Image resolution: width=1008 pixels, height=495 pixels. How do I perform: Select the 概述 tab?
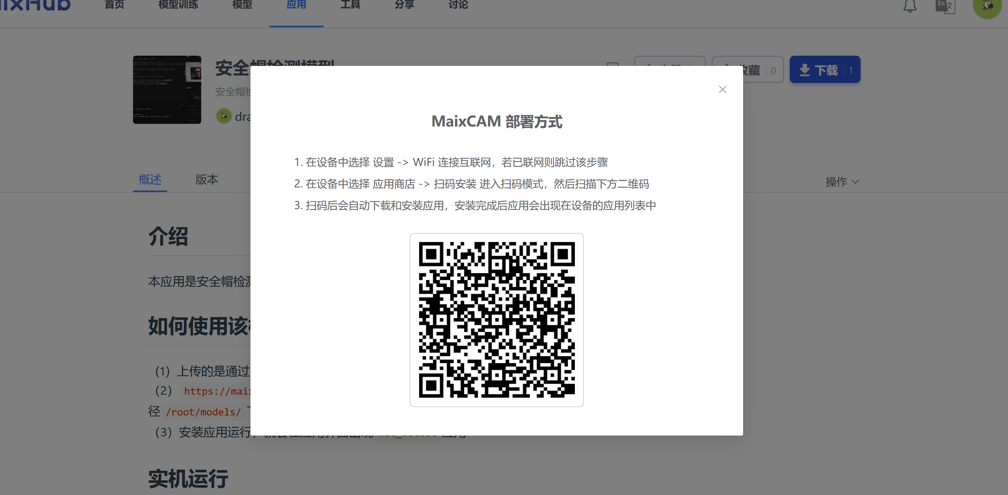pos(150,180)
